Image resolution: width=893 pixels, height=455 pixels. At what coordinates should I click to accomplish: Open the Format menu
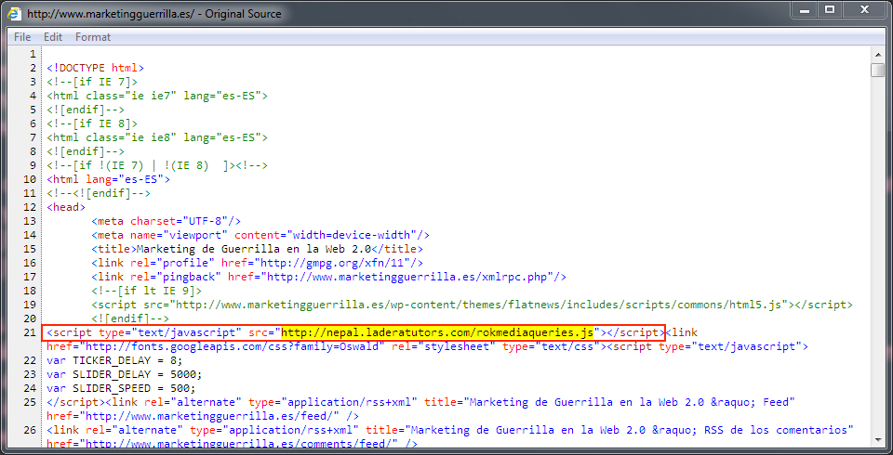[93, 37]
